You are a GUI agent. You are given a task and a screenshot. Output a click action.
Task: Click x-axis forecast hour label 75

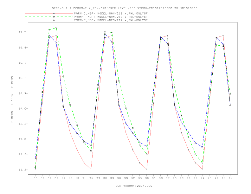[x=209, y=178]
